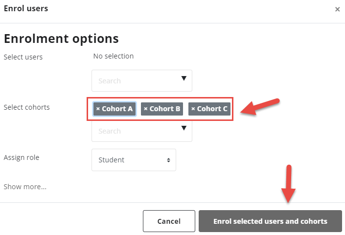345x235 pixels.
Task: Close the Enrol users dialog
Action: click(337, 9)
